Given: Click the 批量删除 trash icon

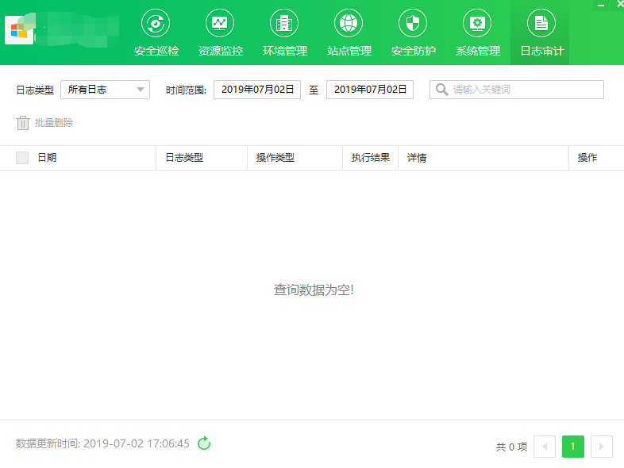Looking at the screenshot, I should 23,123.
